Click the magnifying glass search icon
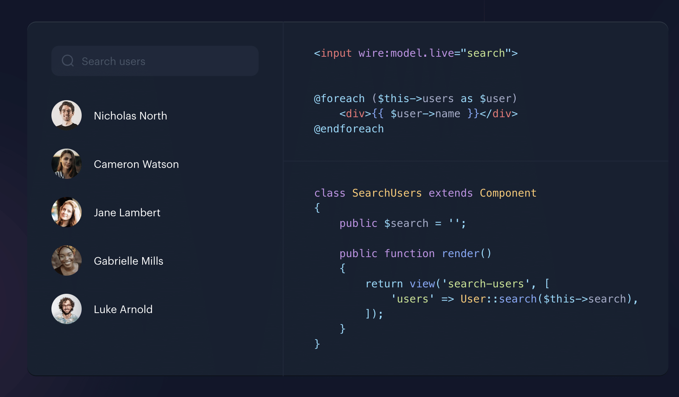This screenshot has height=397, width=679. [68, 60]
